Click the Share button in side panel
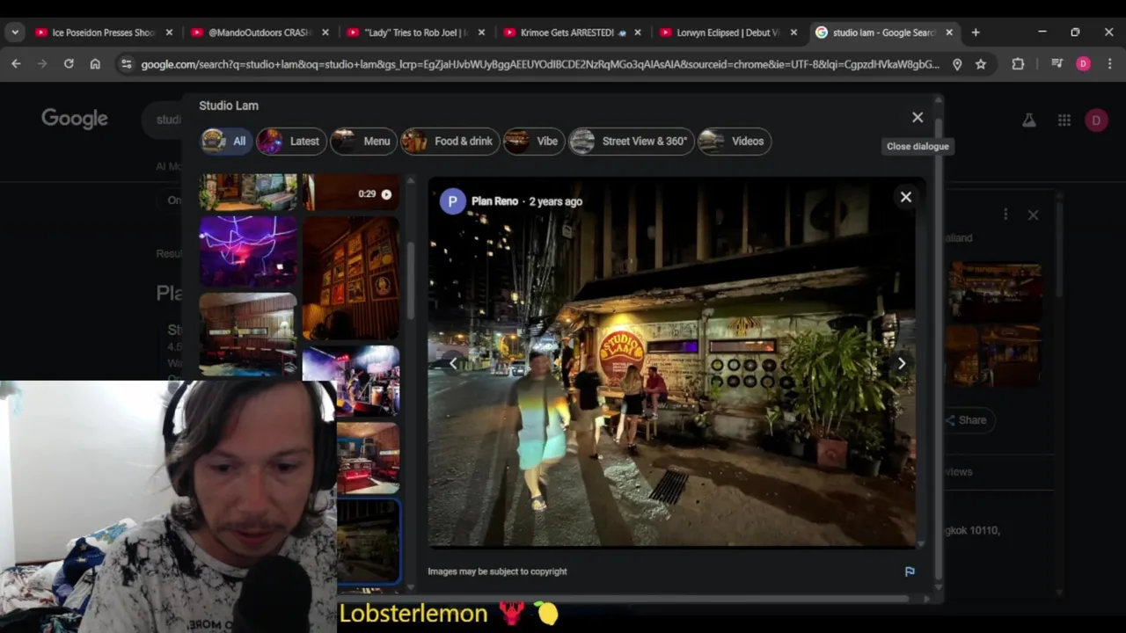The image size is (1126, 633). [x=965, y=420]
